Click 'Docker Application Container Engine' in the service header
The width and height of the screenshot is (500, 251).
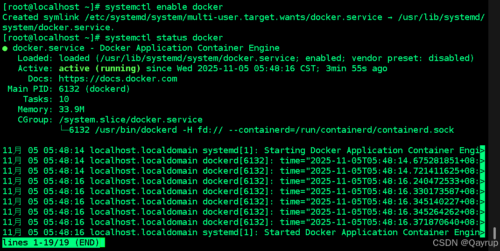[x=190, y=48]
